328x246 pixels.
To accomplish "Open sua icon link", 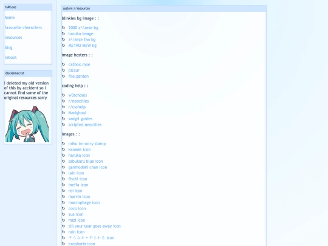I will pos(76,214).
